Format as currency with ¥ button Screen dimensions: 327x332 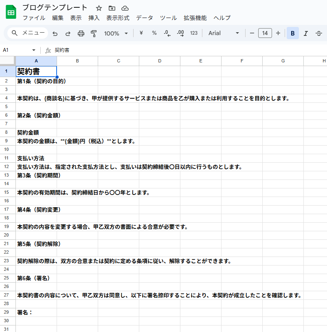coord(141,33)
